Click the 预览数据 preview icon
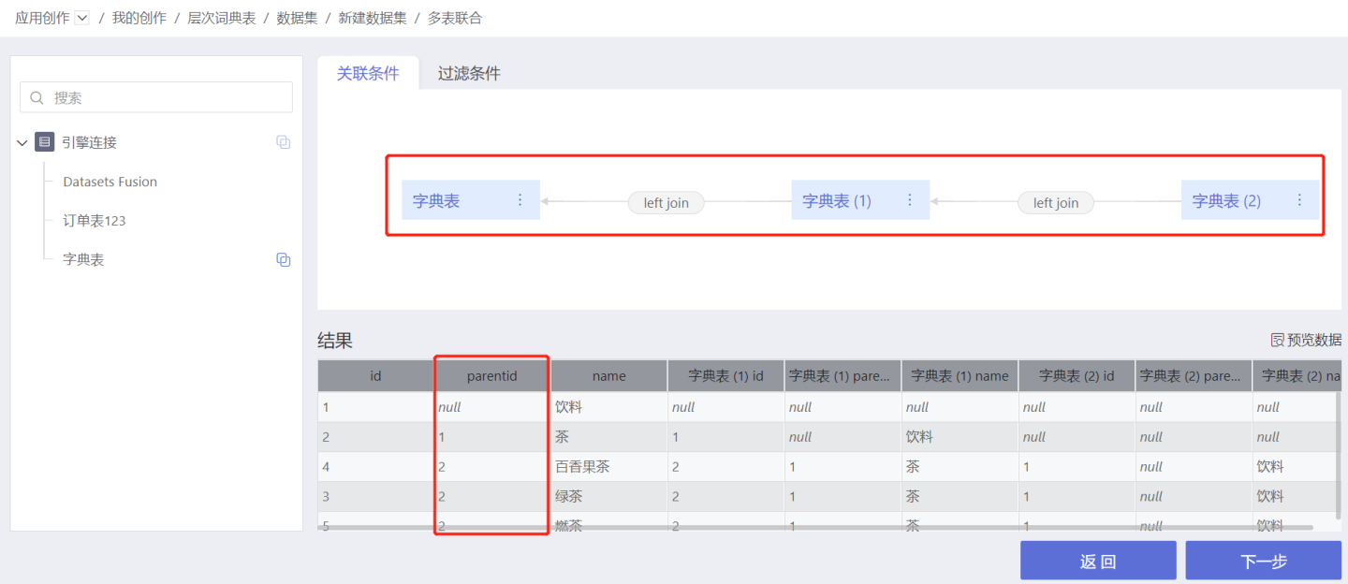The height and width of the screenshot is (584, 1348). click(x=1277, y=340)
